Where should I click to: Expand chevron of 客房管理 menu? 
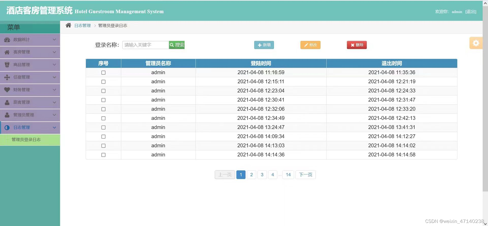tap(54, 52)
